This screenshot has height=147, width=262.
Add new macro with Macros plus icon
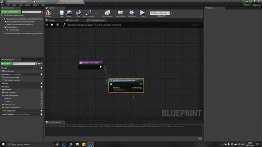point(41,83)
